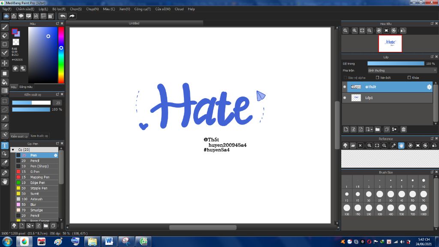
Task: Pick brush size 1000 preset
Action: [423, 209]
